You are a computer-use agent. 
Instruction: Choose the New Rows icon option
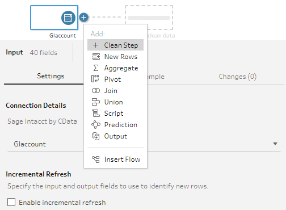(96, 57)
